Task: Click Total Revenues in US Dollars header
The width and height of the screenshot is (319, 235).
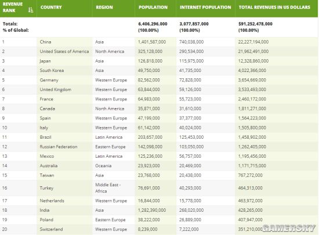Action: [274, 8]
